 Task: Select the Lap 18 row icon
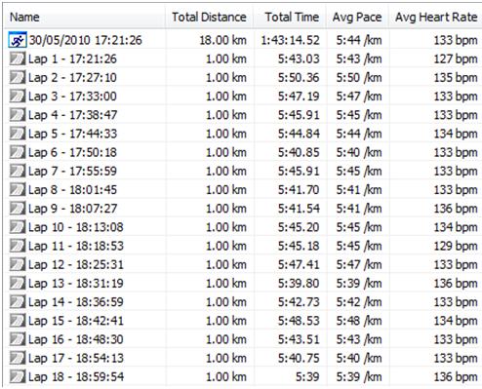(18, 377)
